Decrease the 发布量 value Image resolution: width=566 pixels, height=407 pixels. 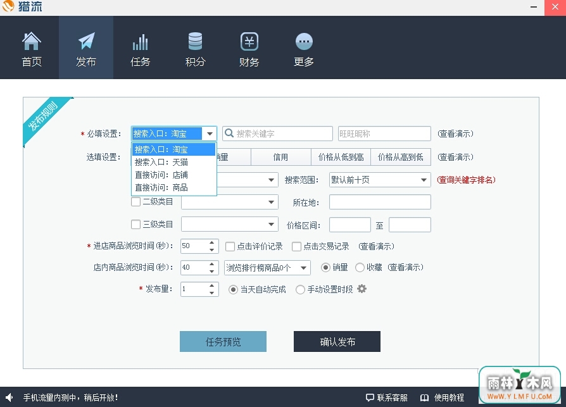tap(212, 292)
